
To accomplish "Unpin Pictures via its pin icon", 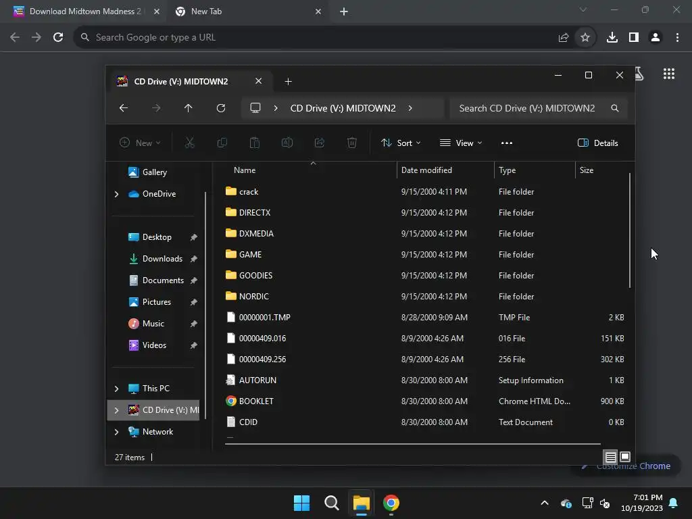I will pyautogui.click(x=193, y=302).
